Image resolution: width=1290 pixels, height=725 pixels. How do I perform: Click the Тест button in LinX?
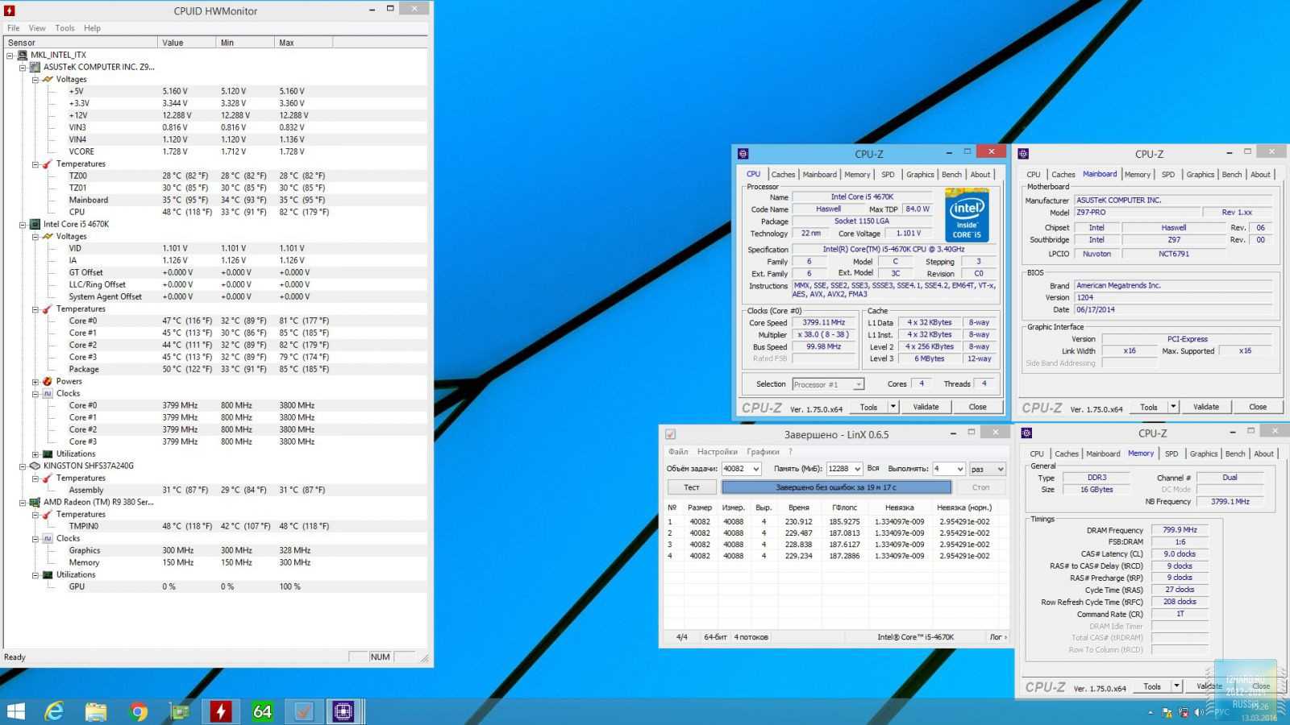pyautogui.click(x=691, y=487)
